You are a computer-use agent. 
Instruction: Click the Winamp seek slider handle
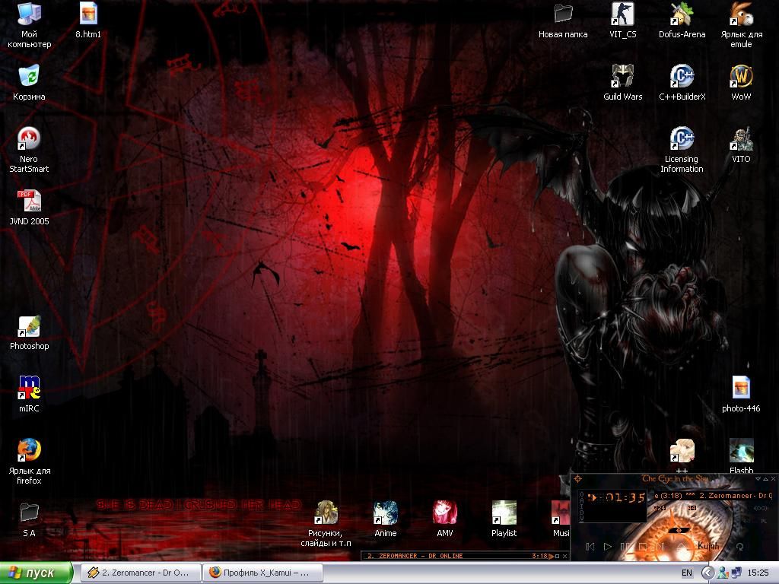click(679, 530)
